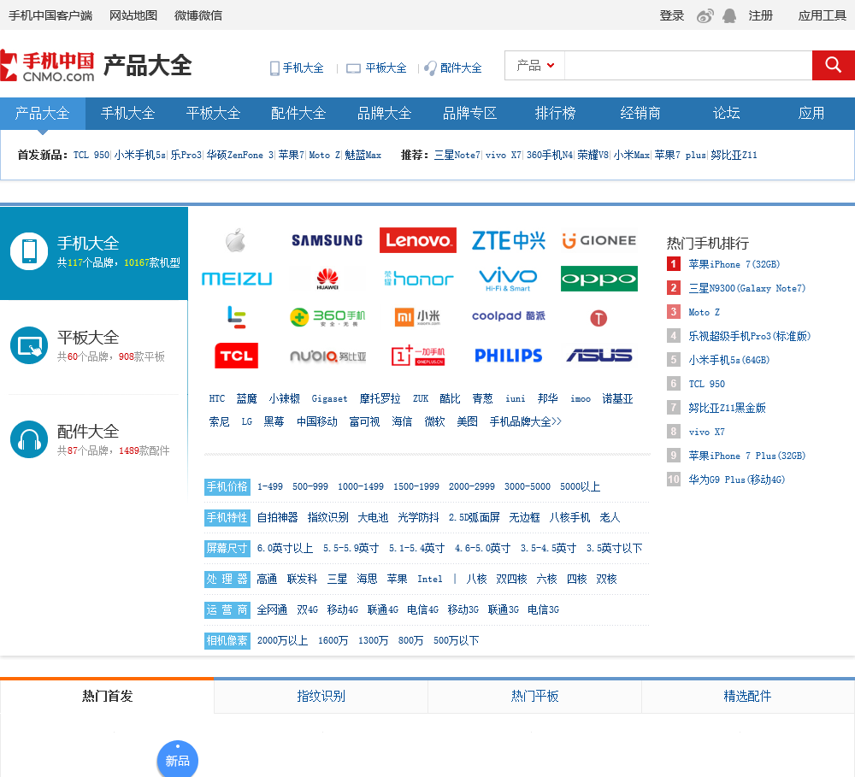Open the Smartisan red T logo
855x777 pixels.
[598, 318]
